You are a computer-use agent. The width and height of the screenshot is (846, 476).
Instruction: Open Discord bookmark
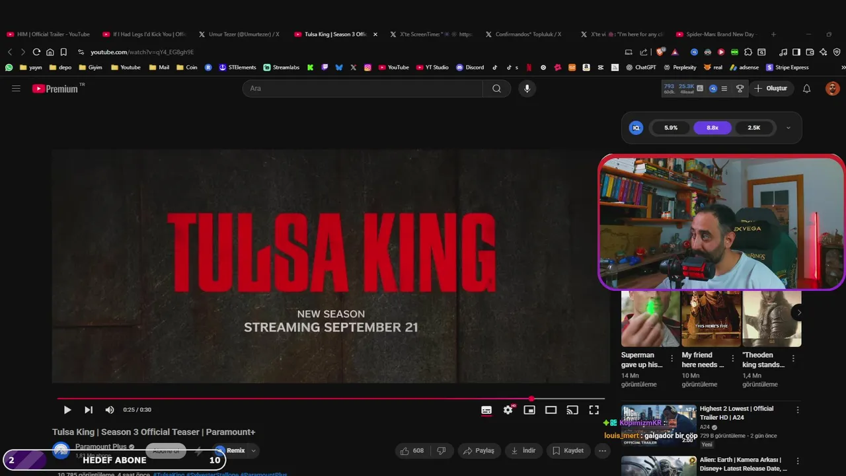click(x=470, y=67)
